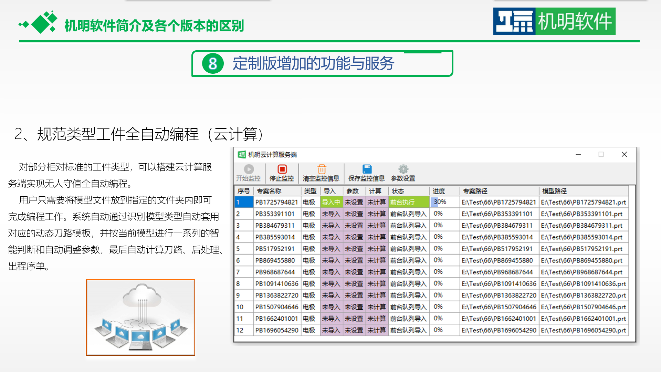
Task: Click row number 1 highlighted cell
Action: [x=244, y=202]
